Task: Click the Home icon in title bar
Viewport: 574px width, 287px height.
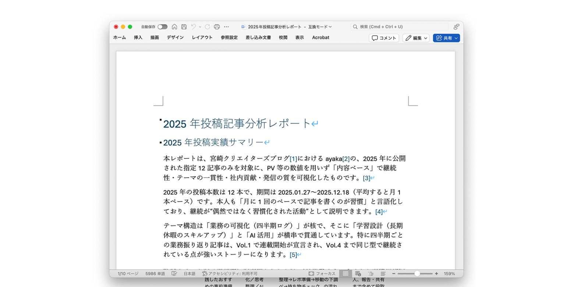Action: click(174, 27)
